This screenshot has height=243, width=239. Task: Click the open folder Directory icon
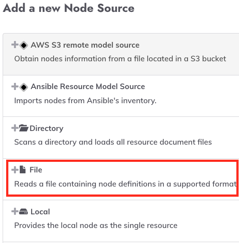(x=23, y=128)
